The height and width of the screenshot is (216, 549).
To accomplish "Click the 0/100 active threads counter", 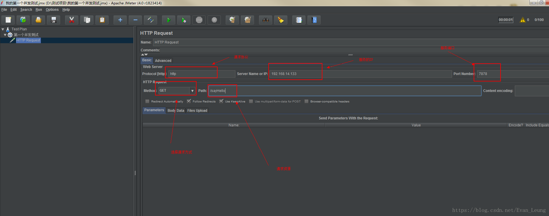I will (539, 20).
